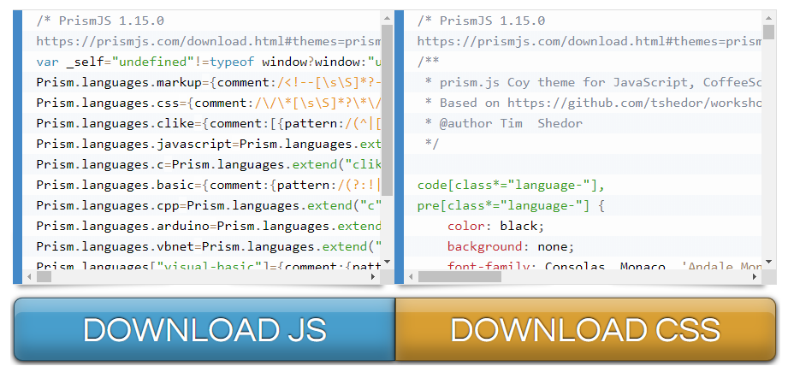788x378 pixels.
Task: Click the CSS pane vertical scrollbar thumb
Action: 768,31
